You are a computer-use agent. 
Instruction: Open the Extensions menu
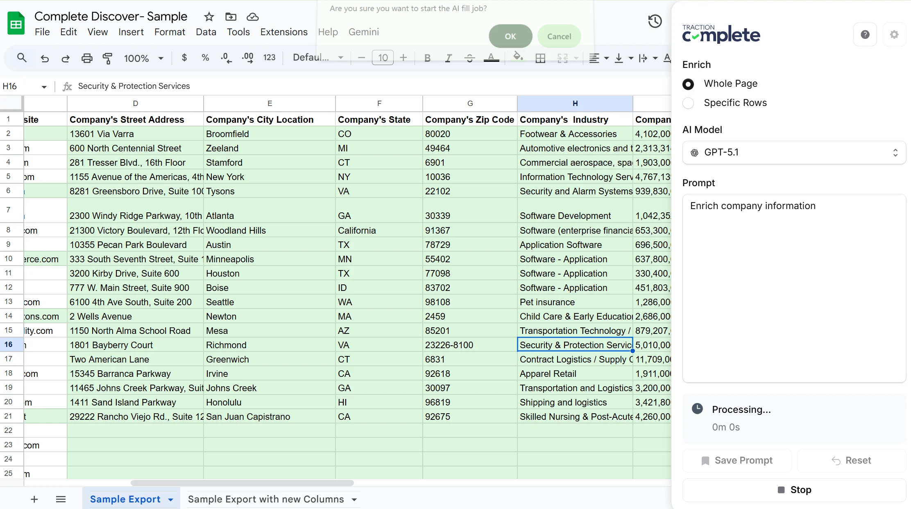283,32
